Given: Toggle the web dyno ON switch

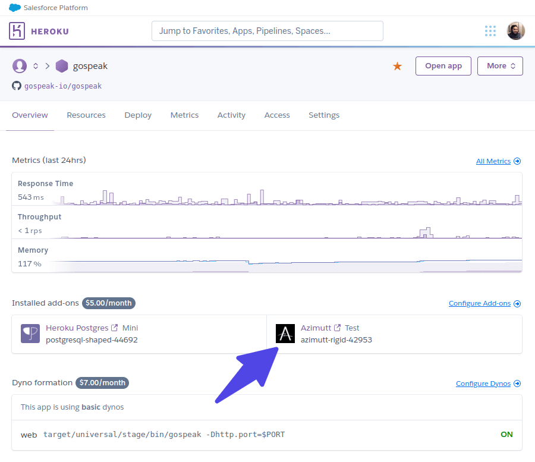Looking at the screenshot, I should (x=506, y=434).
